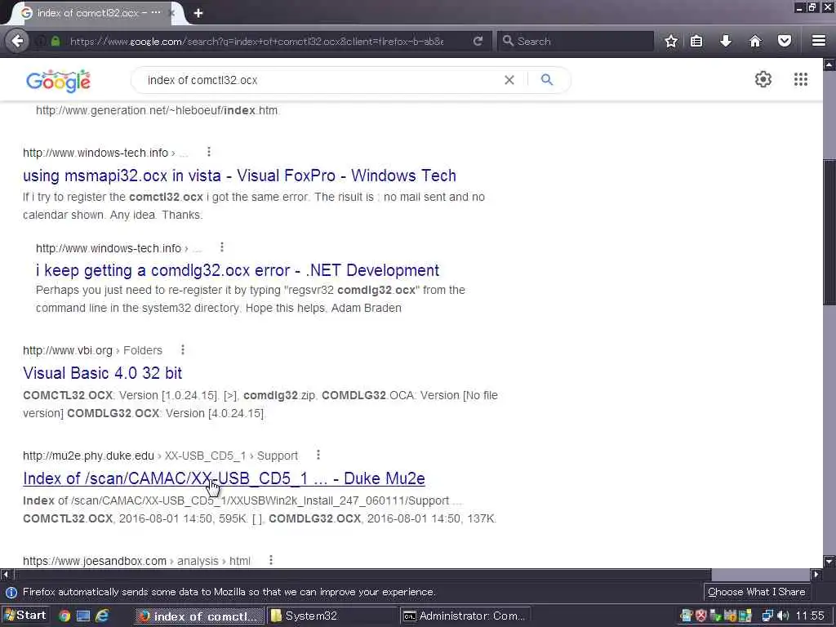Switch to Administrator Command Prompt taskbar button

pyautogui.click(x=465, y=616)
